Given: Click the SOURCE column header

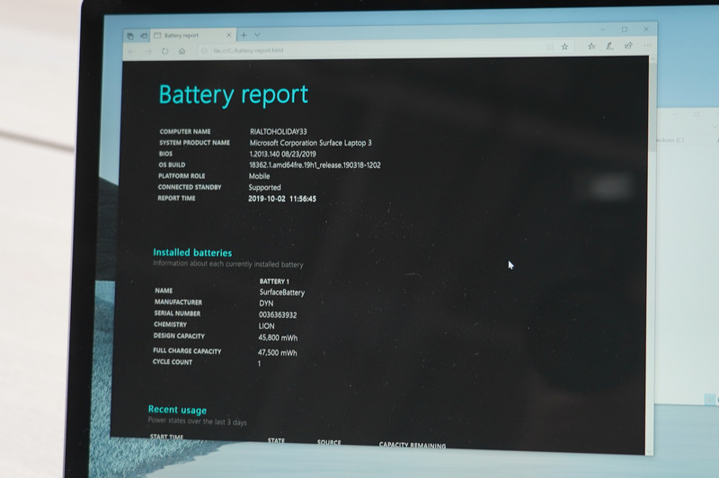Looking at the screenshot, I should (329, 442).
